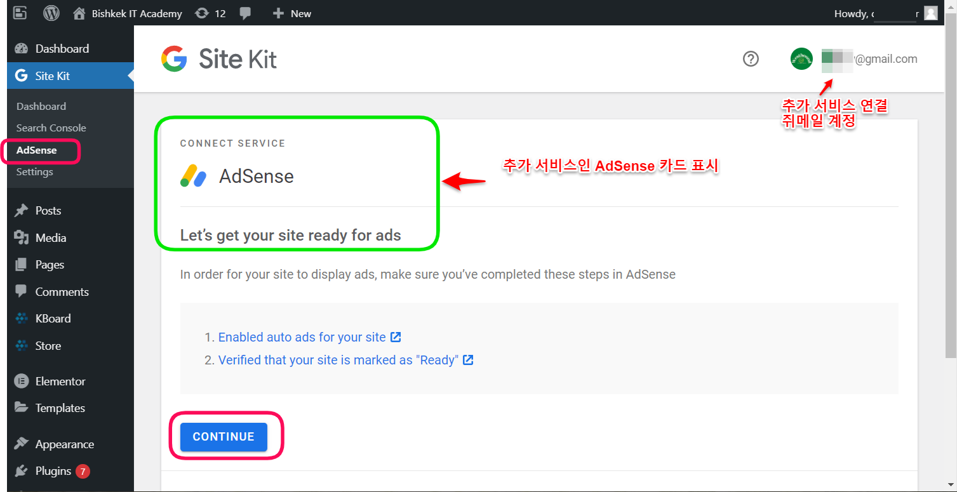Open the Posts menu label
Screen dimensions: 957x492
[x=48, y=211]
